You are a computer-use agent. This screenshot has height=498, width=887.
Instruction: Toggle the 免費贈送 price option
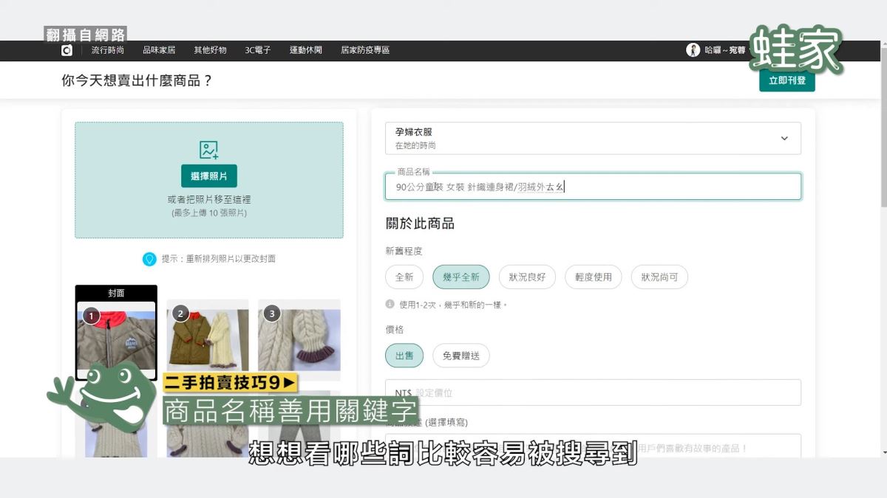tap(461, 356)
